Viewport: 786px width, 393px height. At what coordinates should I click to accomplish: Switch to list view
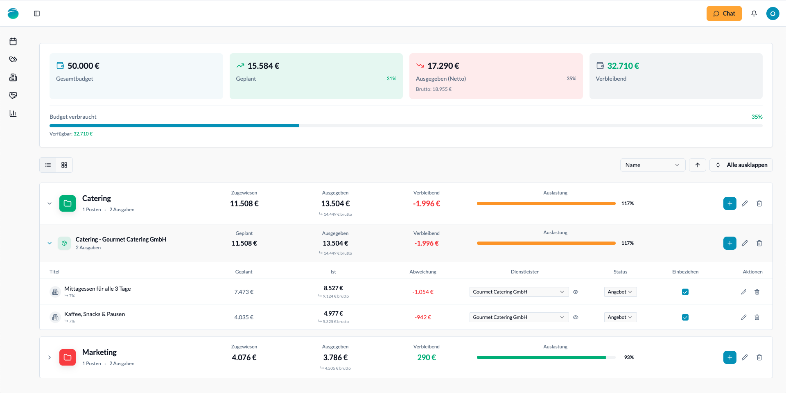[x=48, y=165]
